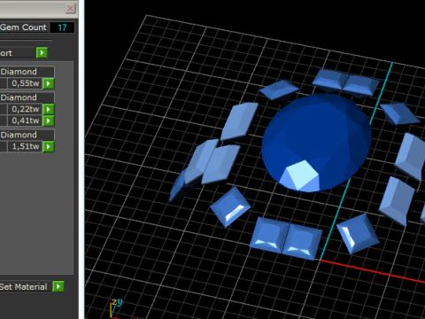Select the Gem Count value 17
The height and width of the screenshot is (319, 425).
pyautogui.click(x=62, y=27)
